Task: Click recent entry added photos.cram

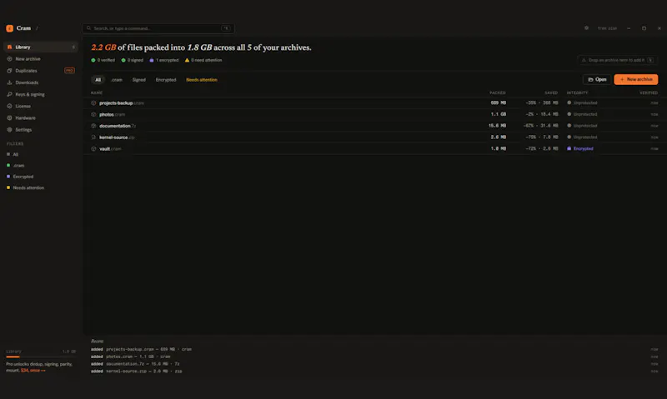Action: pos(131,357)
